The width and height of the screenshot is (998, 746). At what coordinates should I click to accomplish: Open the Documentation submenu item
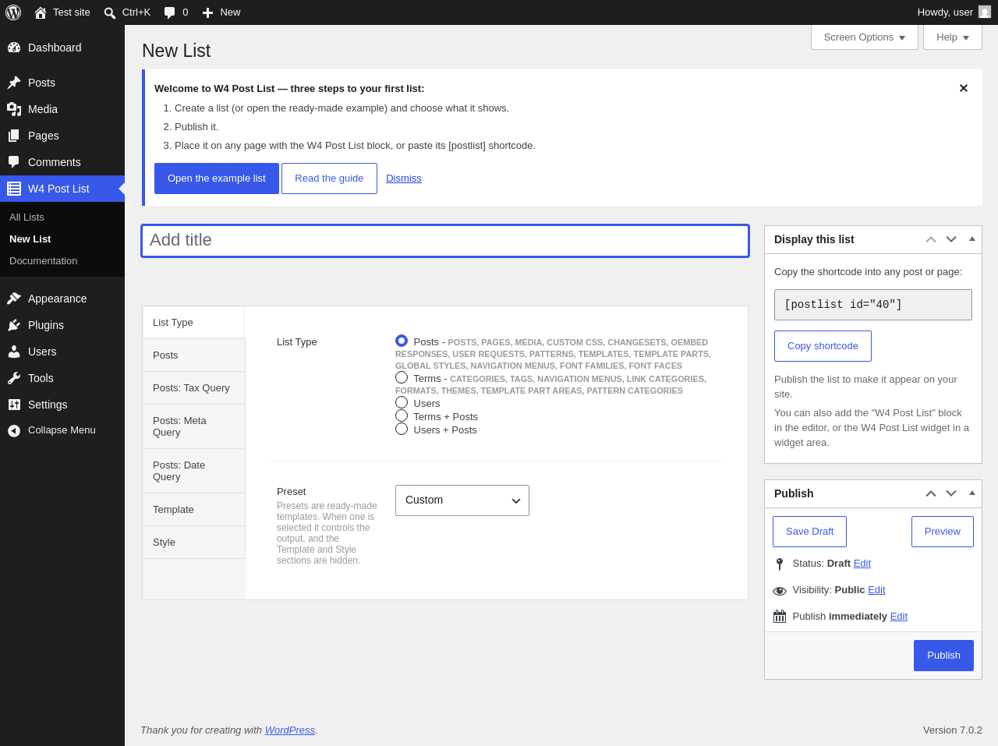tap(44, 261)
